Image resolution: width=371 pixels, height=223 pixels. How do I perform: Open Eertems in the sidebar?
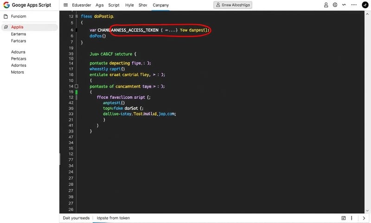(x=19, y=34)
